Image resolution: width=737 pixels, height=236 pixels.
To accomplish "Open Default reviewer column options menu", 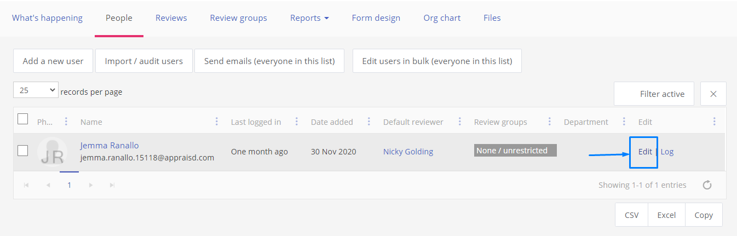I will coord(460,122).
